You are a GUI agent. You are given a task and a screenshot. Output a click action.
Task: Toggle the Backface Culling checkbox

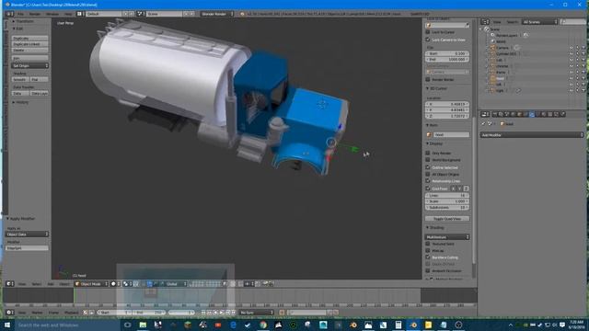tap(428, 257)
